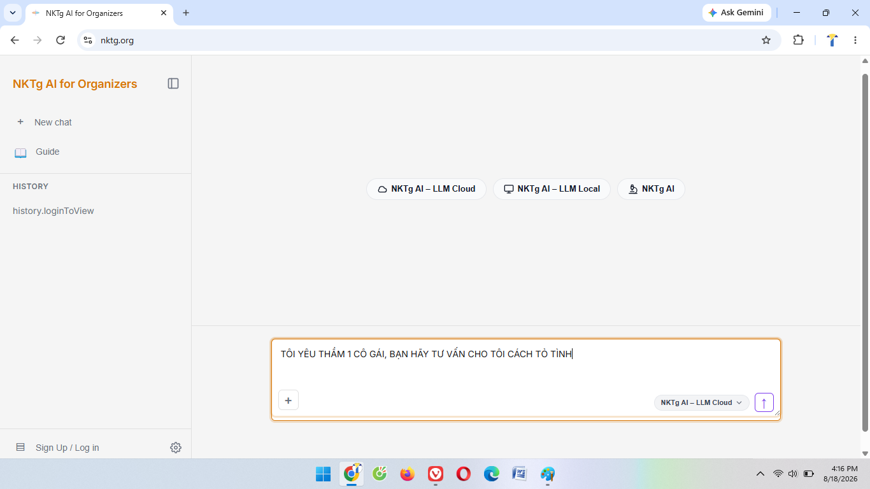Open the Chrome three-dot menu
870x489 pixels.
855,40
